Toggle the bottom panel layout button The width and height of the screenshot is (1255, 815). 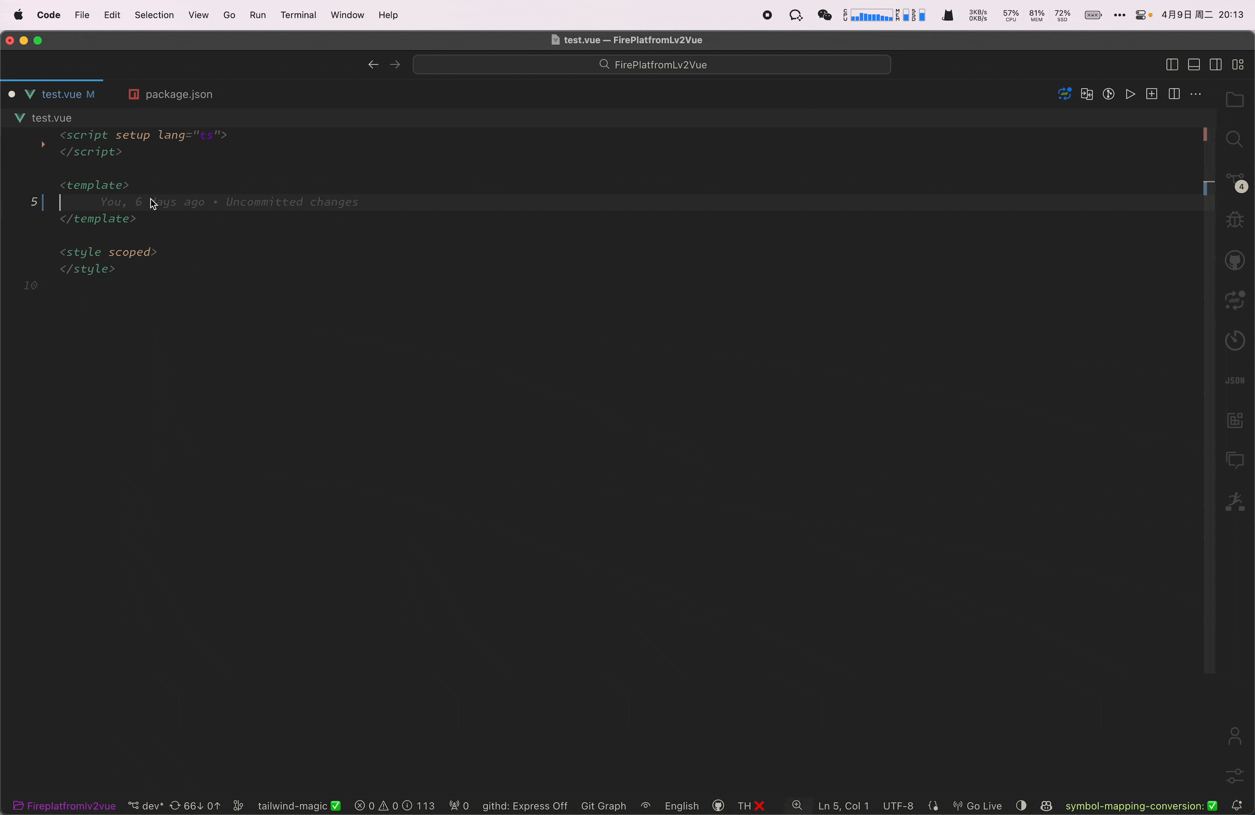point(1194,65)
